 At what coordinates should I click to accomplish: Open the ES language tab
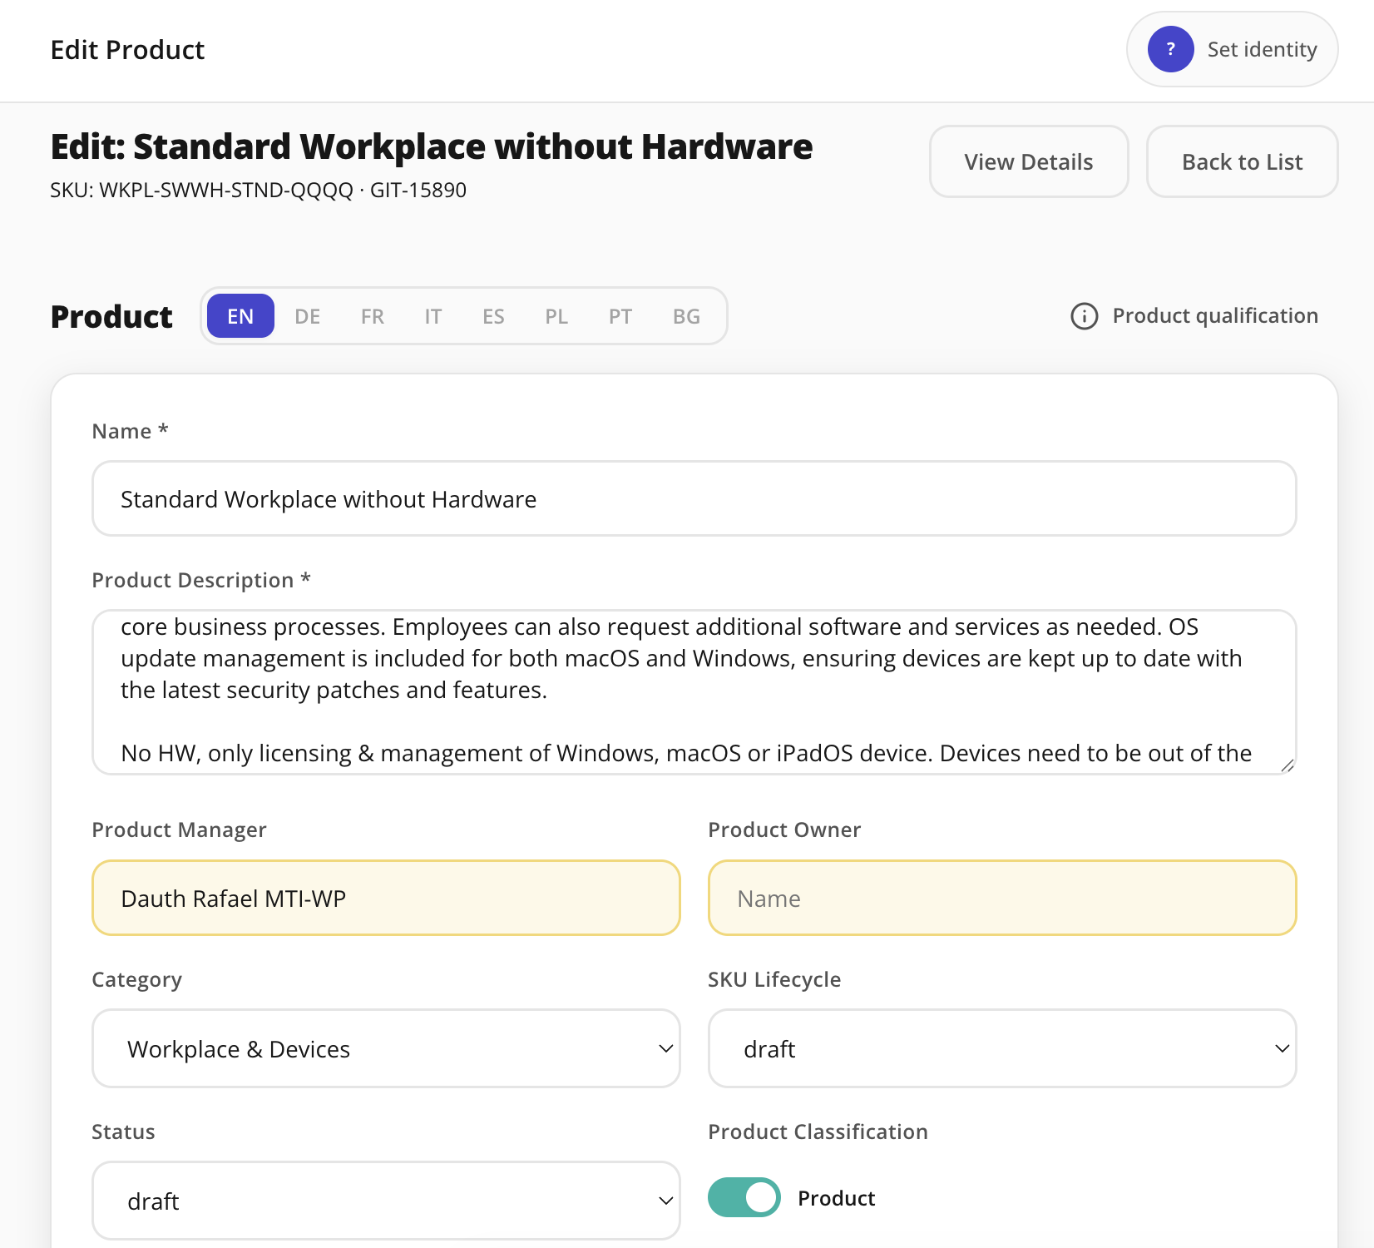tap(493, 316)
